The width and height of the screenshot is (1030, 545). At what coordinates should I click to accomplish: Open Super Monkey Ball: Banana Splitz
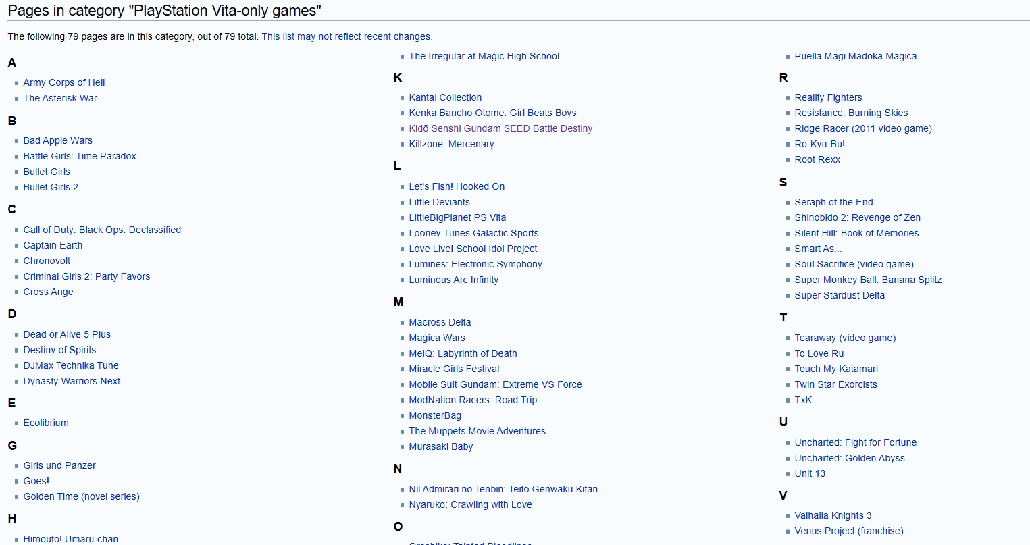pos(868,280)
